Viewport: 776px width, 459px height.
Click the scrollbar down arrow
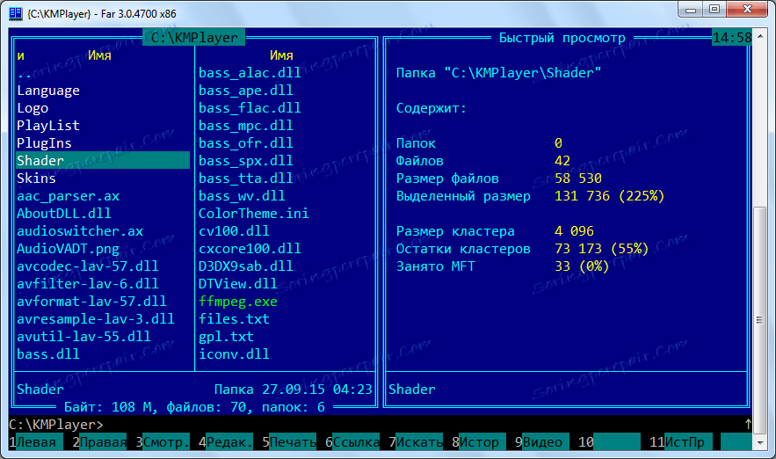coord(759,443)
